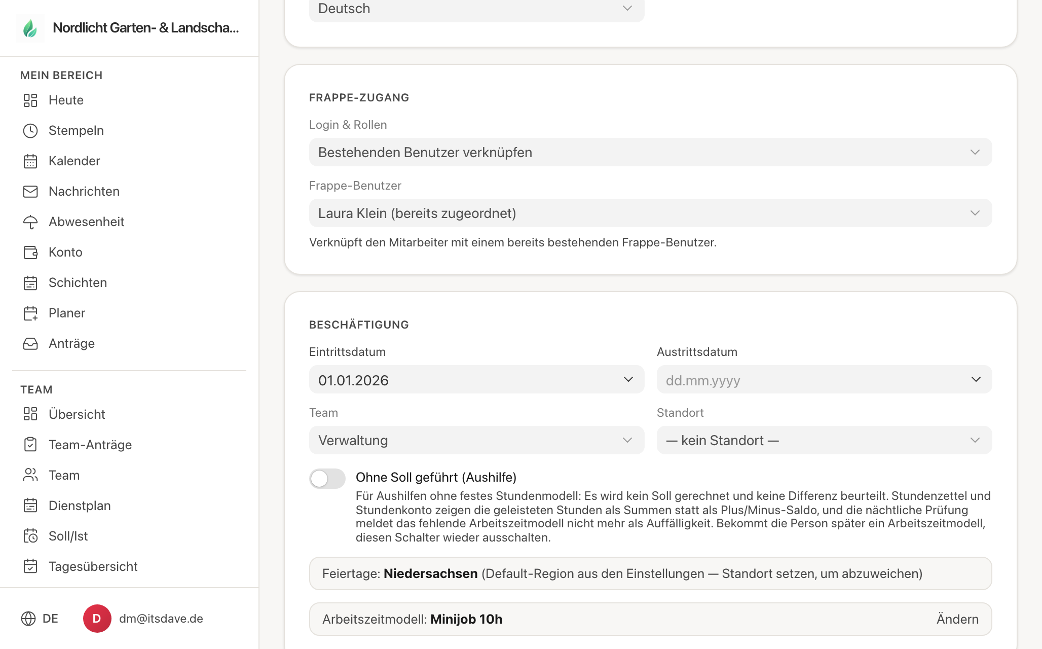This screenshot has width=1042, height=649.
Task: Go to Stempeln in sidebar
Action: tap(76, 131)
